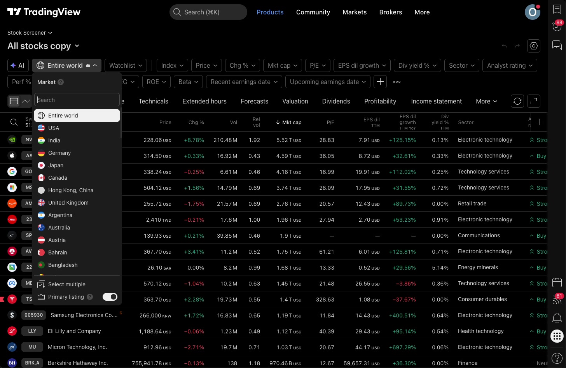Click the symbol search magnifier in table header
Viewport: 566px width, 368px height.
pyautogui.click(x=14, y=122)
